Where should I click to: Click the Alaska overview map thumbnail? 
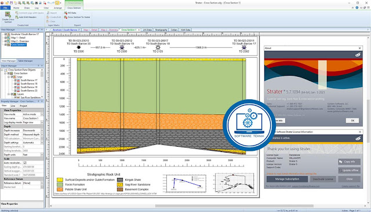coord(234,183)
